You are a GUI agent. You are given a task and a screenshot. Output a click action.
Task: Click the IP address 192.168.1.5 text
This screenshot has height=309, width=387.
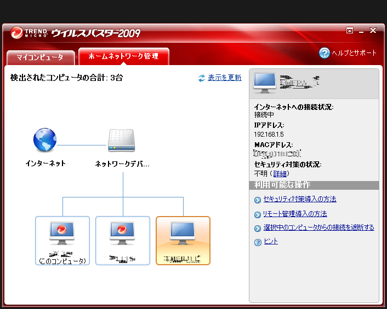(x=269, y=135)
